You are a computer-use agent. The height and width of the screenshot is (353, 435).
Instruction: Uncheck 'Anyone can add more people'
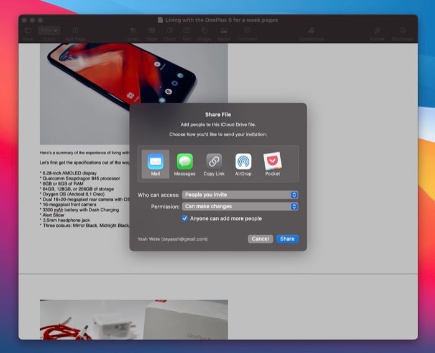point(185,218)
